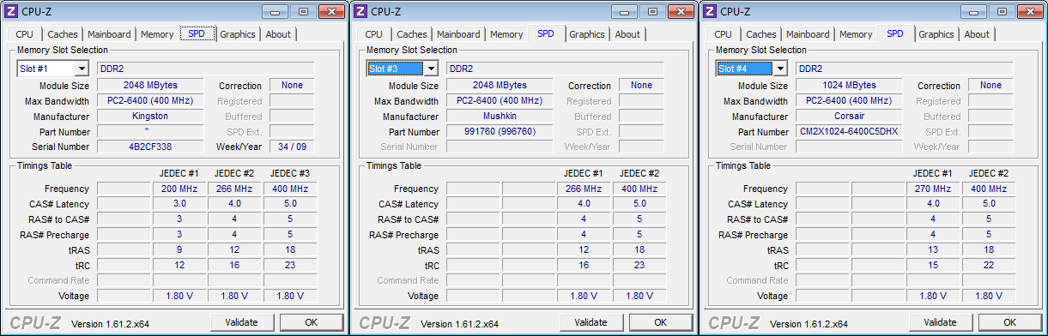Click Validate button in the left window
The height and width of the screenshot is (336, 1048).
pyautogui.click(x=242, y=322)
